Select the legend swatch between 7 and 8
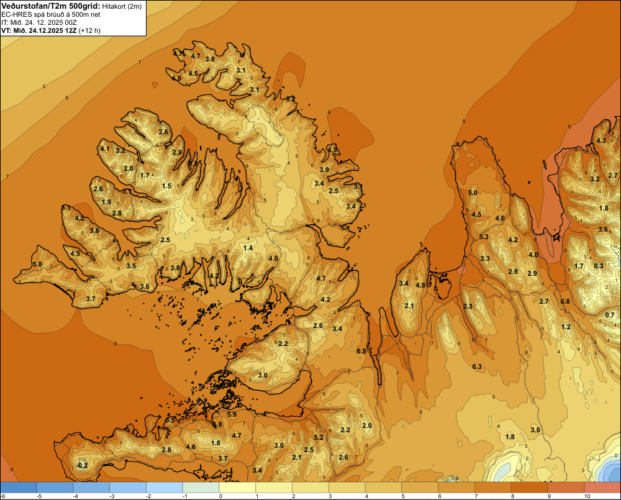This screenshot has width=621, height=500. (x=492, y=488)
